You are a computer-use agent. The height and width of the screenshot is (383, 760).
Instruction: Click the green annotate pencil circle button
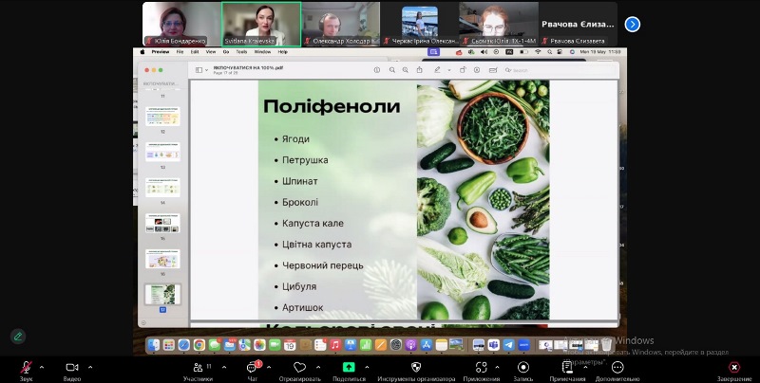[18, 337]
